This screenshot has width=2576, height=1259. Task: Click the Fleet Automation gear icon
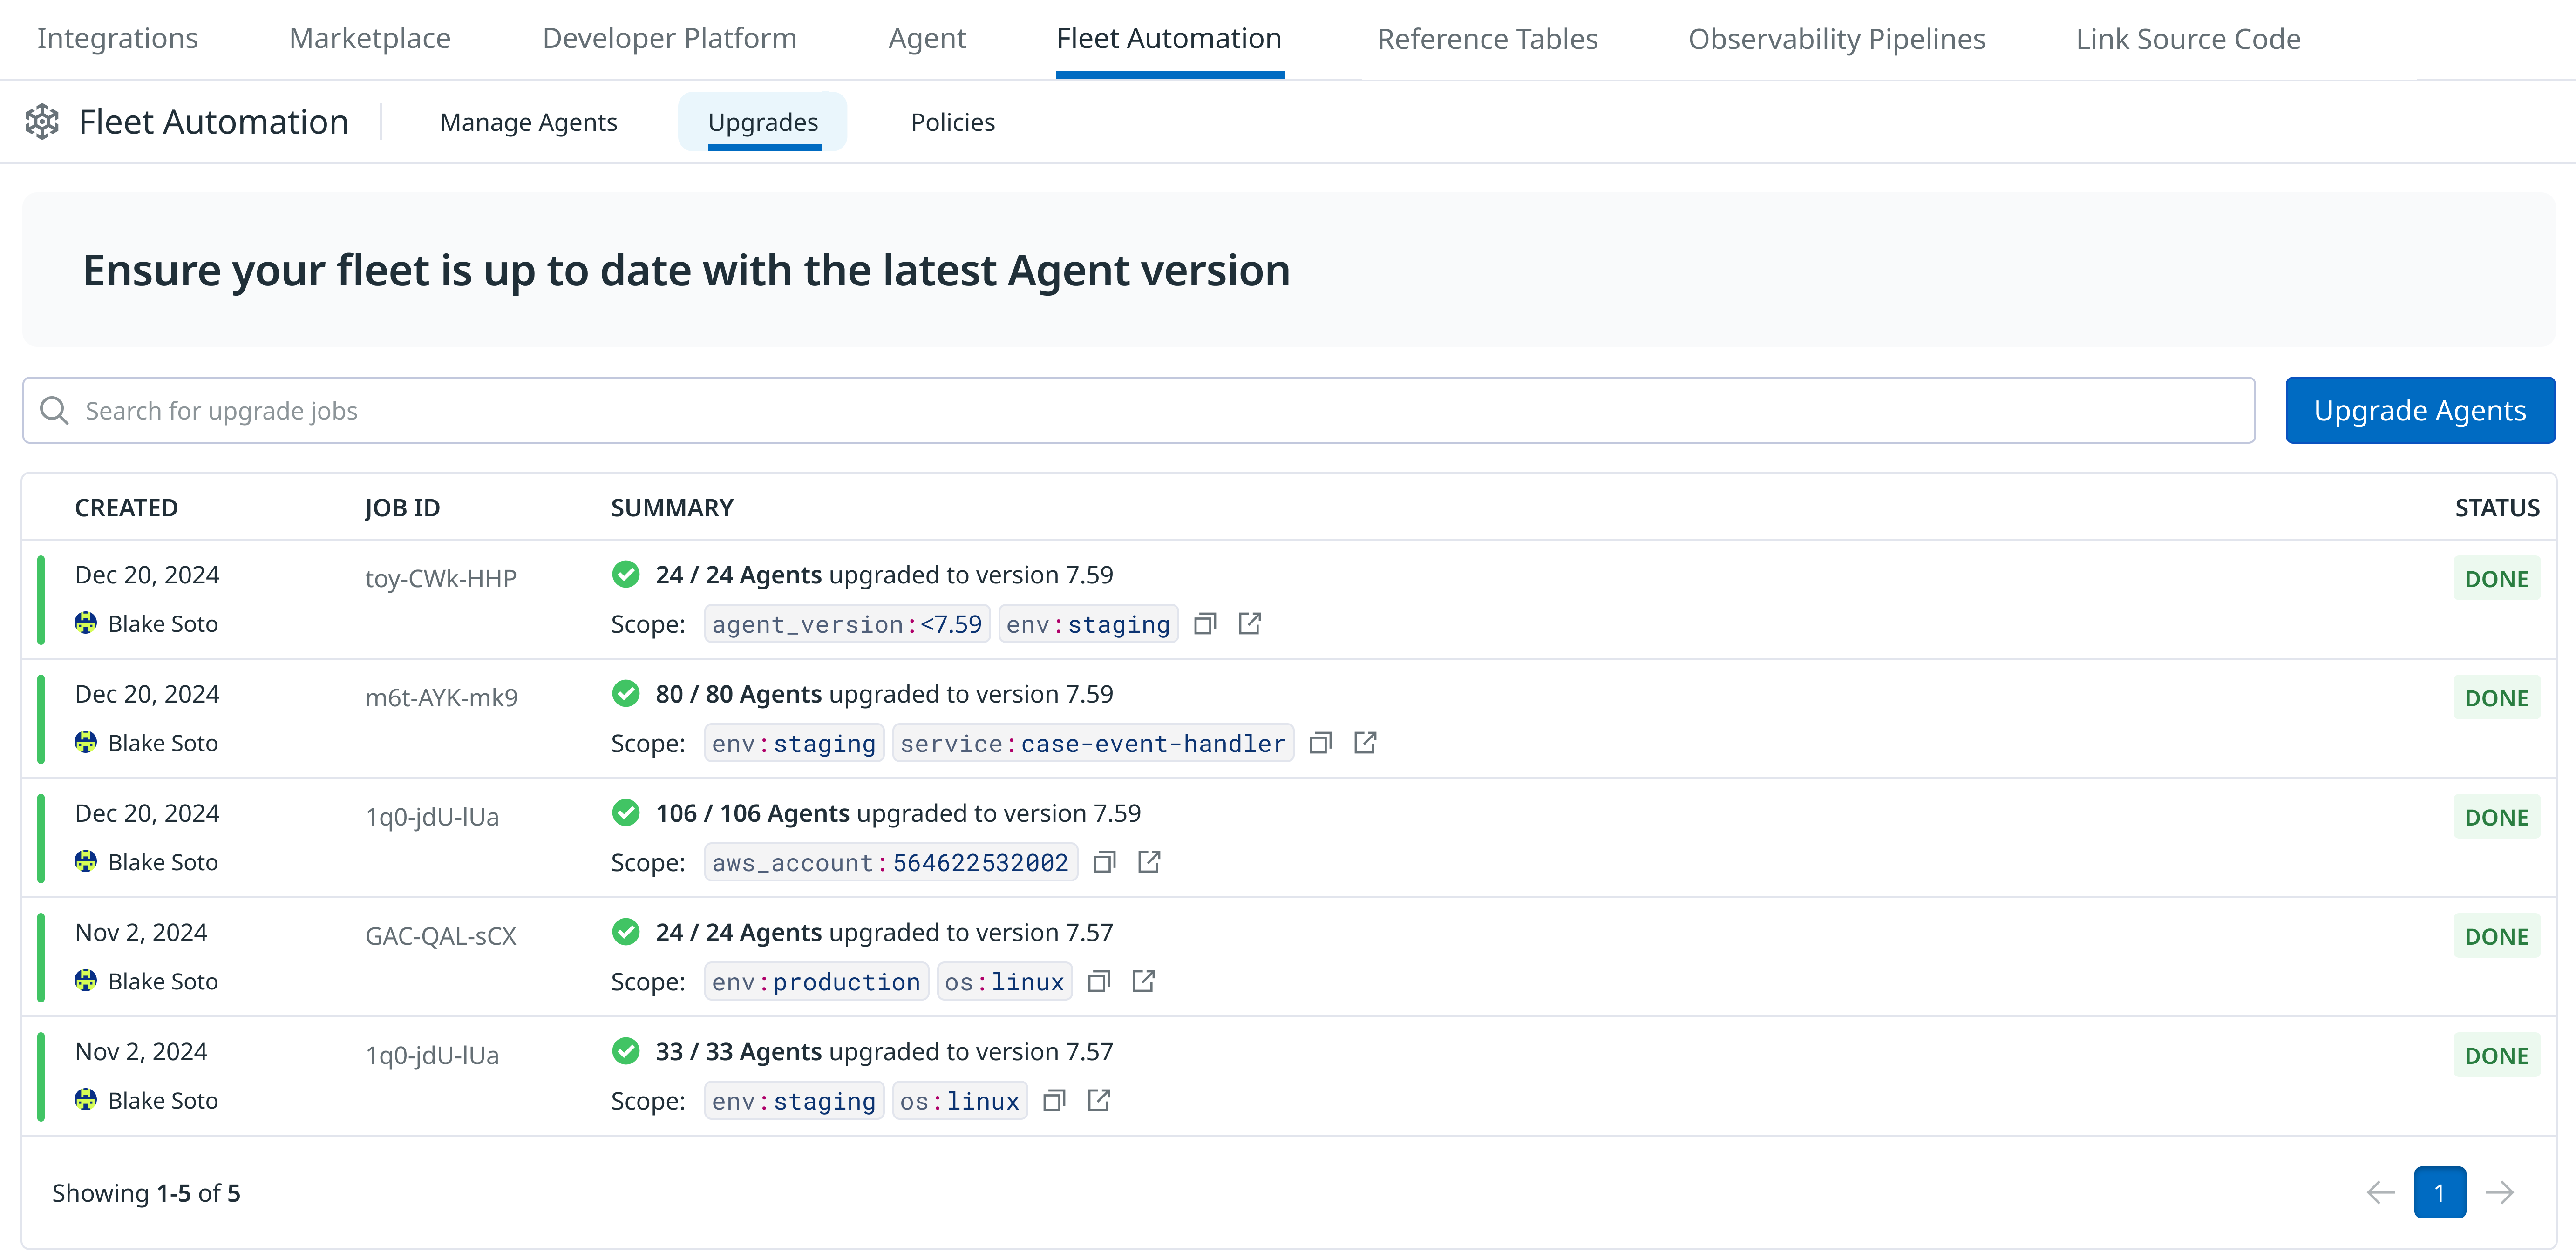pyautogui.click(x=43, y=121)
